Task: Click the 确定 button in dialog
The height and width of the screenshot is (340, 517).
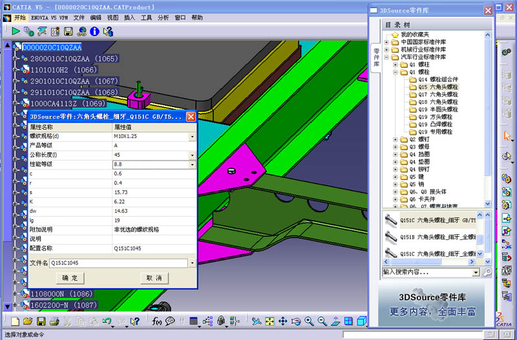Action: pyautogui.click(x=70, y=278)
